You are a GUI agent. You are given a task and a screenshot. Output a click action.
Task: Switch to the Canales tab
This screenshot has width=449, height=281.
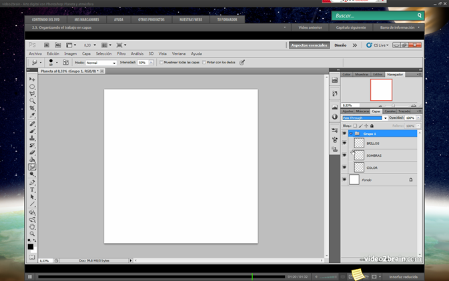390,111
